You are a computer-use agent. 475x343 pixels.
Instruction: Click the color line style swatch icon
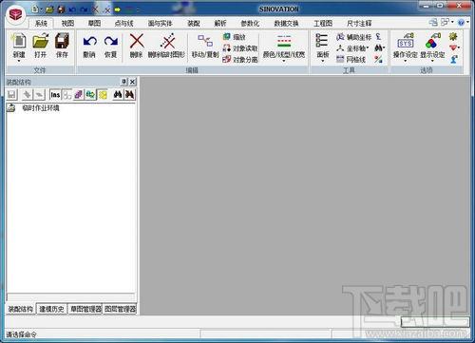click(x=284, y=42)
